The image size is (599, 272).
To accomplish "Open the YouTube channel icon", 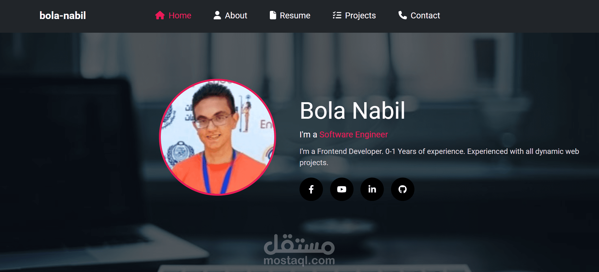I will click(x=342, y=189).
